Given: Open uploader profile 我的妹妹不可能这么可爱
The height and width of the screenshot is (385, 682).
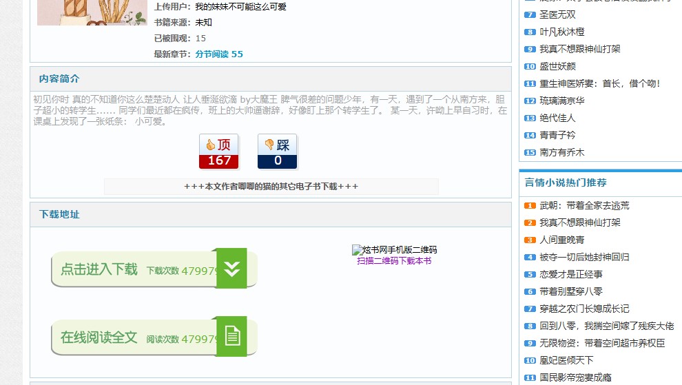Looking at the screenshot, I should click(x=240, y=6).
